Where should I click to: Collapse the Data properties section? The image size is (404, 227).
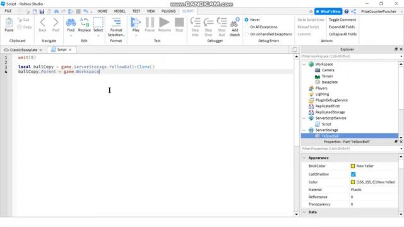(x=304, y=212)
